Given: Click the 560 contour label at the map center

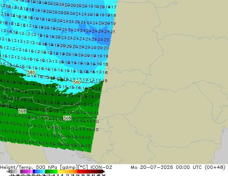Looking at the screenshot, I should tap(77, 83).
